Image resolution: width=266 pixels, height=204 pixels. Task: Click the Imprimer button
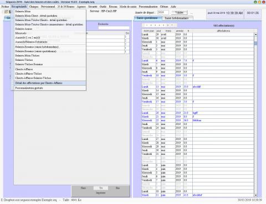[x=100, y=193]
